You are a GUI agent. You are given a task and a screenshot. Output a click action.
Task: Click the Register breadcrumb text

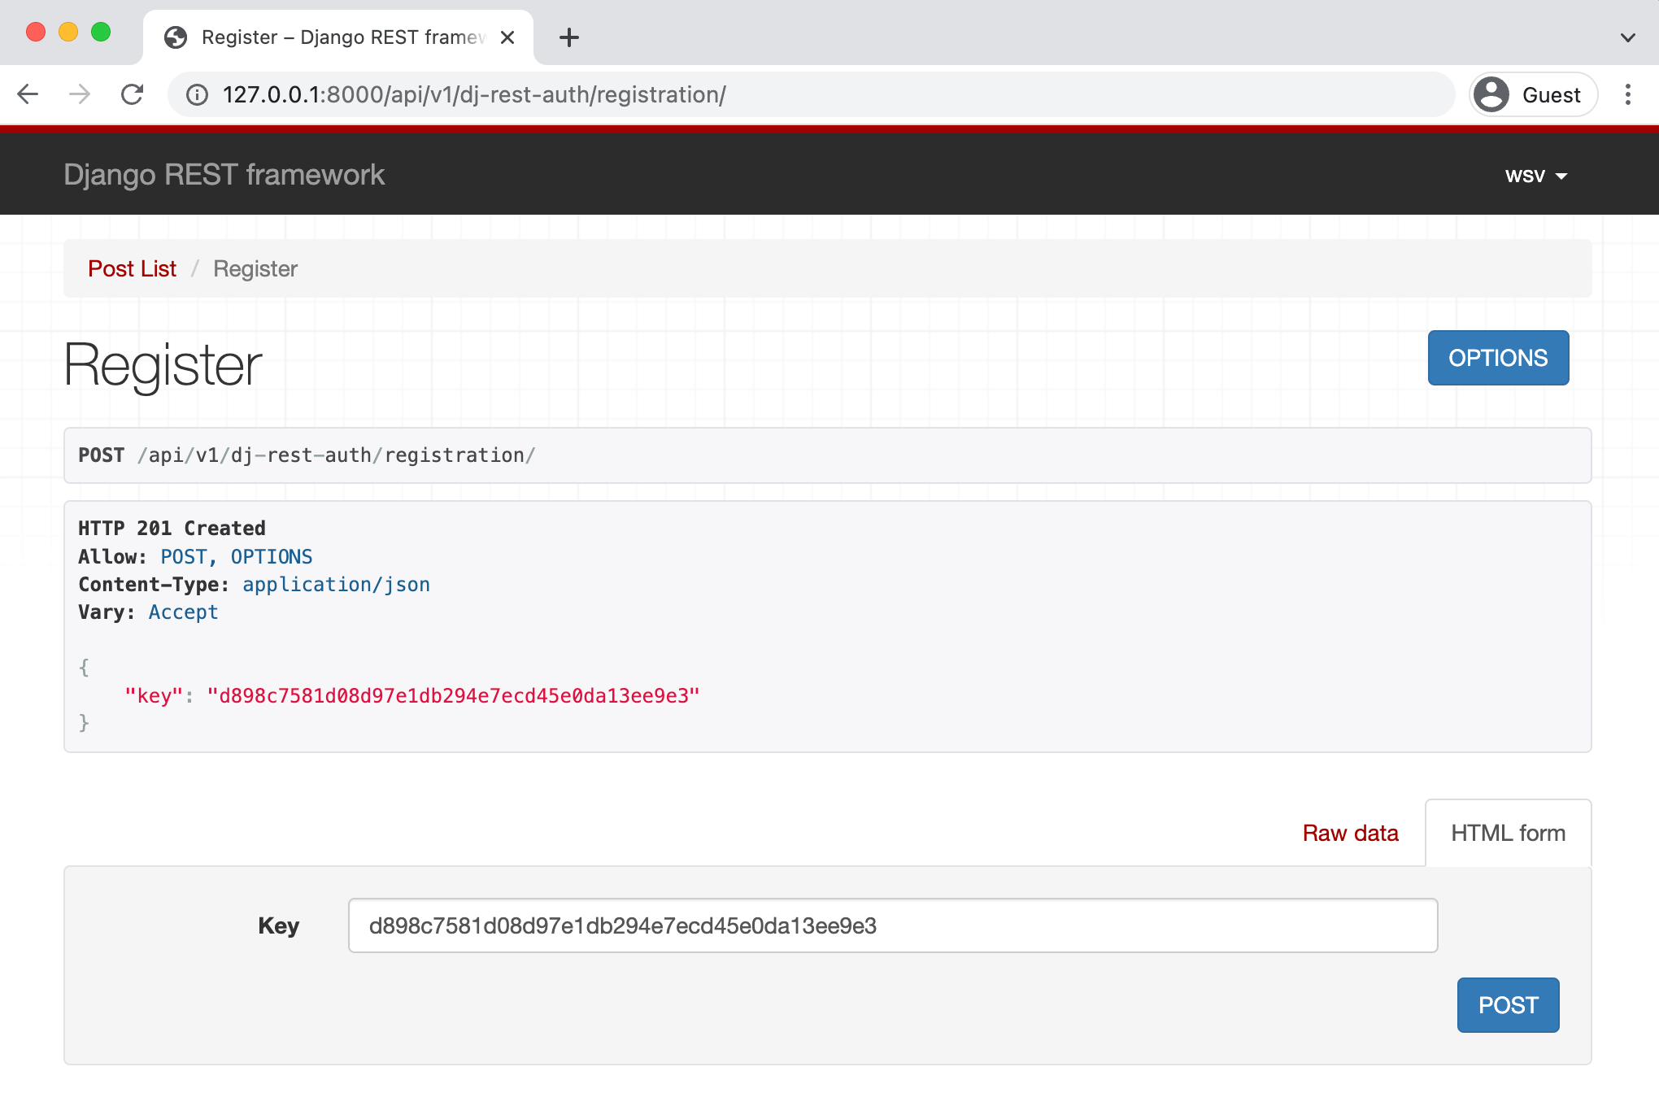point(255,268)
